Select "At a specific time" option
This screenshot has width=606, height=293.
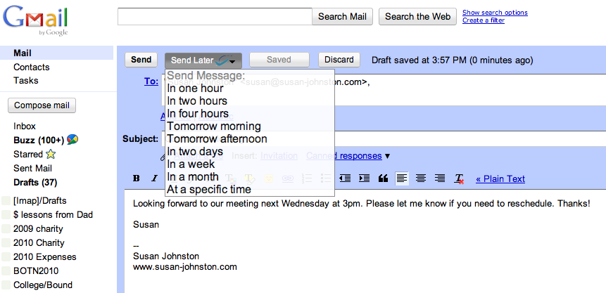(x=209, y=190)
